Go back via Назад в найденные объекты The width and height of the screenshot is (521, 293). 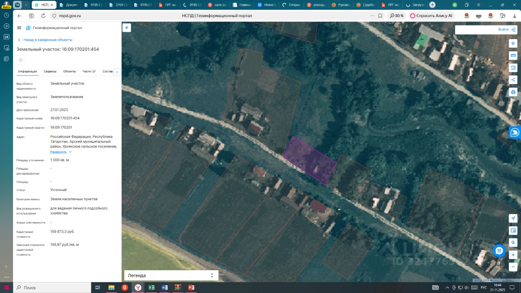coord(45,40)
